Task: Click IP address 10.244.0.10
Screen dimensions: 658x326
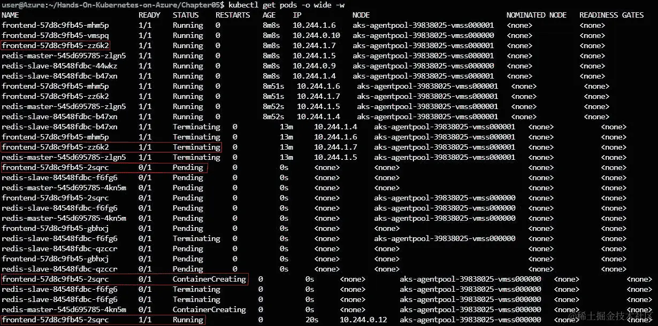Action: 316,35
